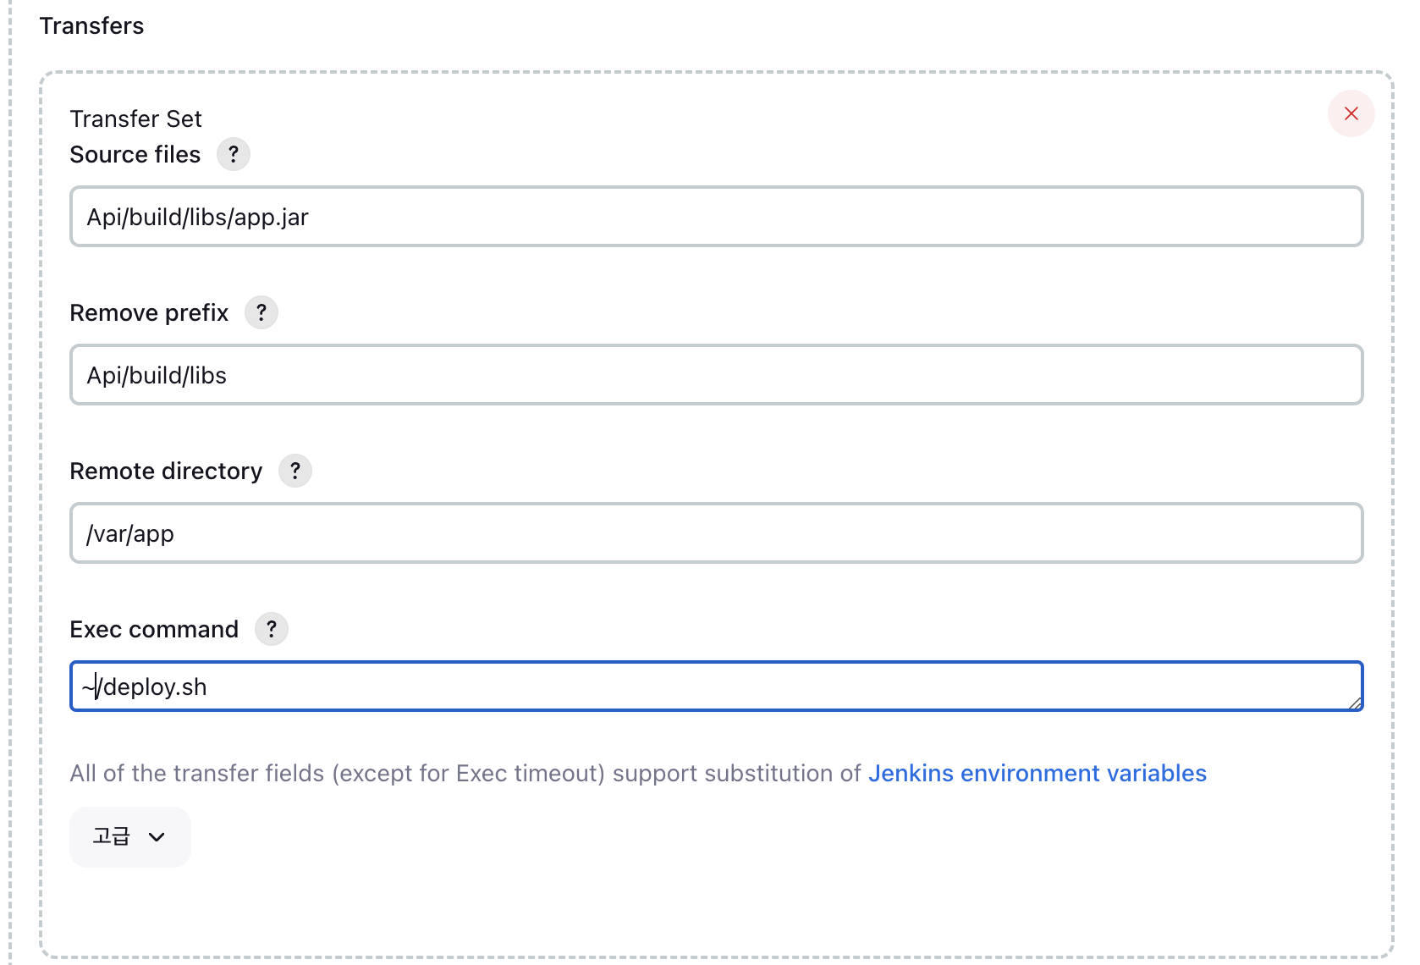Open the Remote directory help tooltip
1420x965 pixels.
tap(295, 471)
